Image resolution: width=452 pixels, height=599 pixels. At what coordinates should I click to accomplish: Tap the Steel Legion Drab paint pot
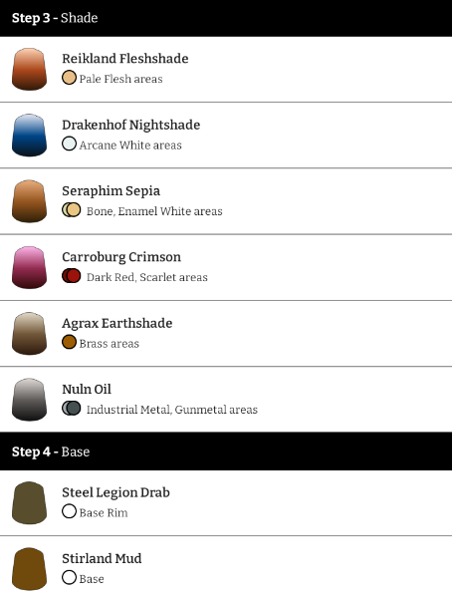pyautogui.click(x=30, y=502)
